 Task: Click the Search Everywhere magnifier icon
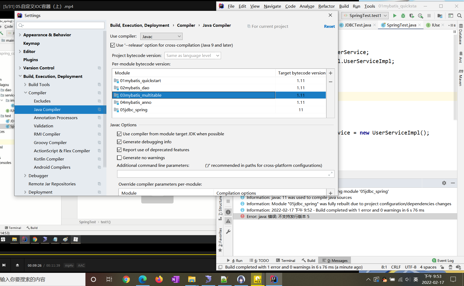(460, 16)
